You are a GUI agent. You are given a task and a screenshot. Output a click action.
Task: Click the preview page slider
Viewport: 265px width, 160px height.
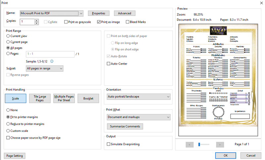pyautogui.click(x=204, y=144)
